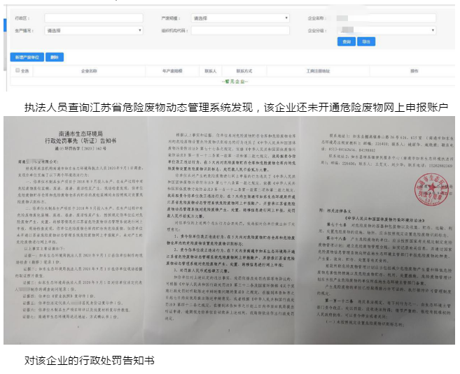The height and width of the screenshot is (374, 460).
Task: Expand the 生产情况 dropdown
Action: click(92, 31)
